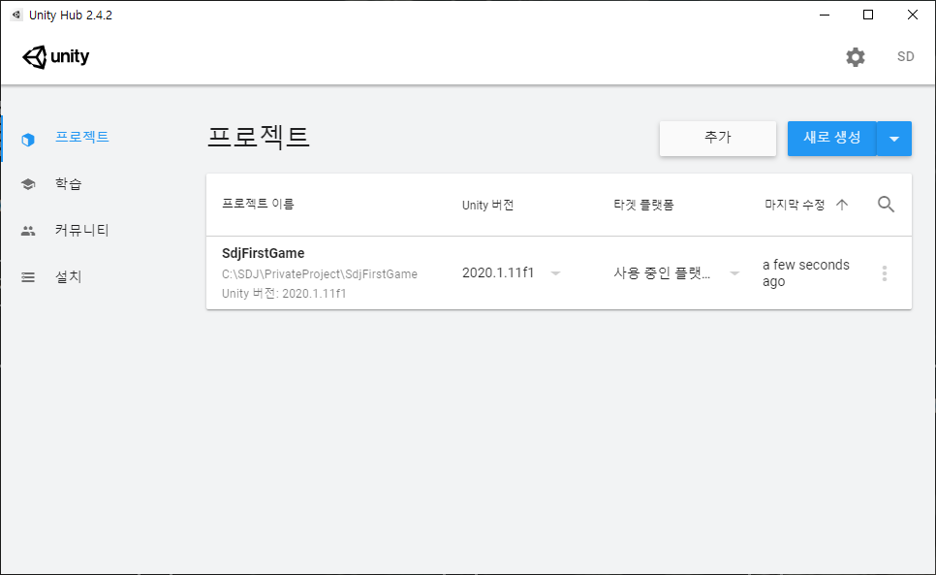Click the 추가 button
This screenshot has height=575, width=936.
(718, 139)
